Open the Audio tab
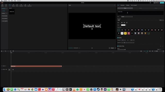165x92 pixels. click(x=6, y=5)
